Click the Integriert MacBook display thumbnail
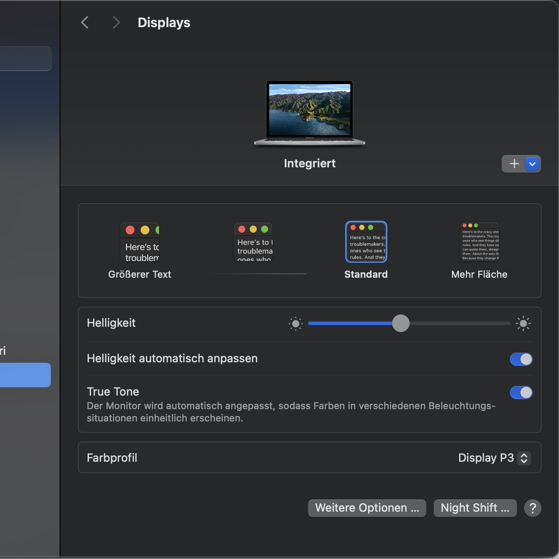The image size is (559, 559). [x=310, y=113]
